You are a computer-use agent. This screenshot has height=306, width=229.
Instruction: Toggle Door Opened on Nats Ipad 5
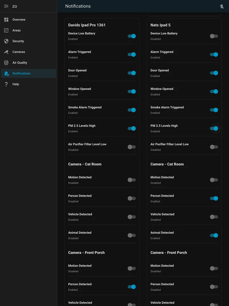[x=214, y=73]
